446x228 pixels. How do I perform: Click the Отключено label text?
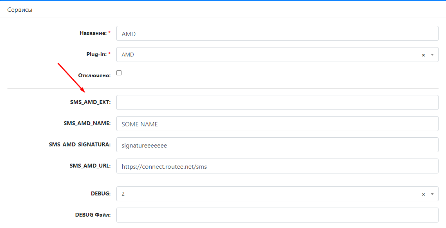pyautogui.click(x=94, y=76)
